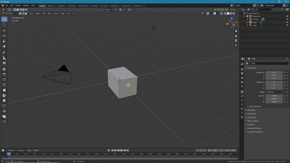Switch to the Modeling workspace tab

(51, 6)
